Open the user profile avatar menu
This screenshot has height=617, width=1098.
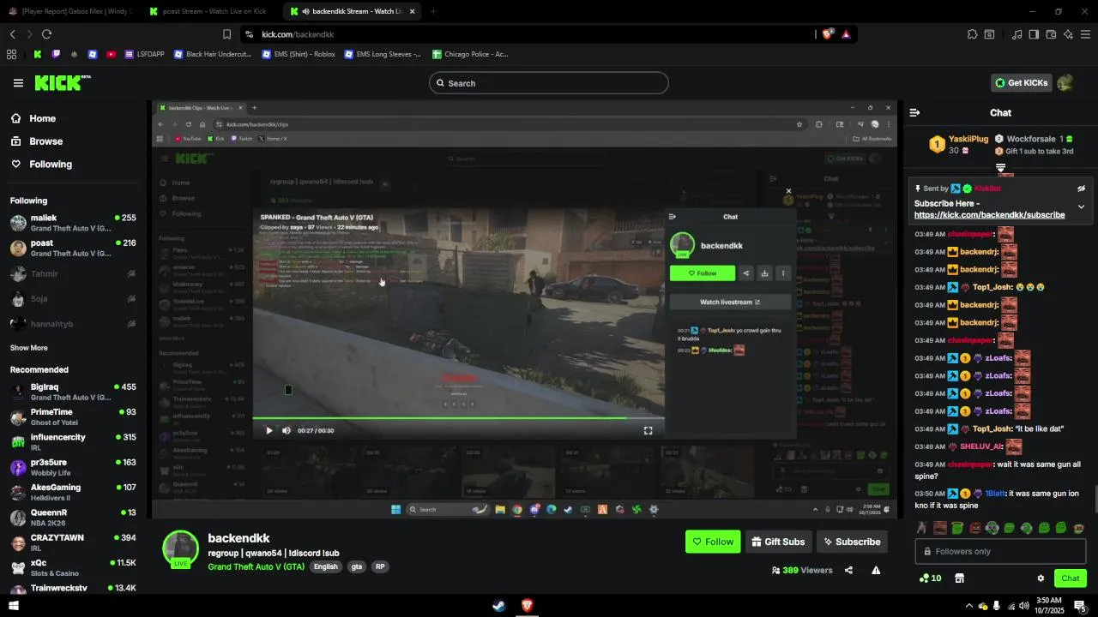tap(1065, 83)
